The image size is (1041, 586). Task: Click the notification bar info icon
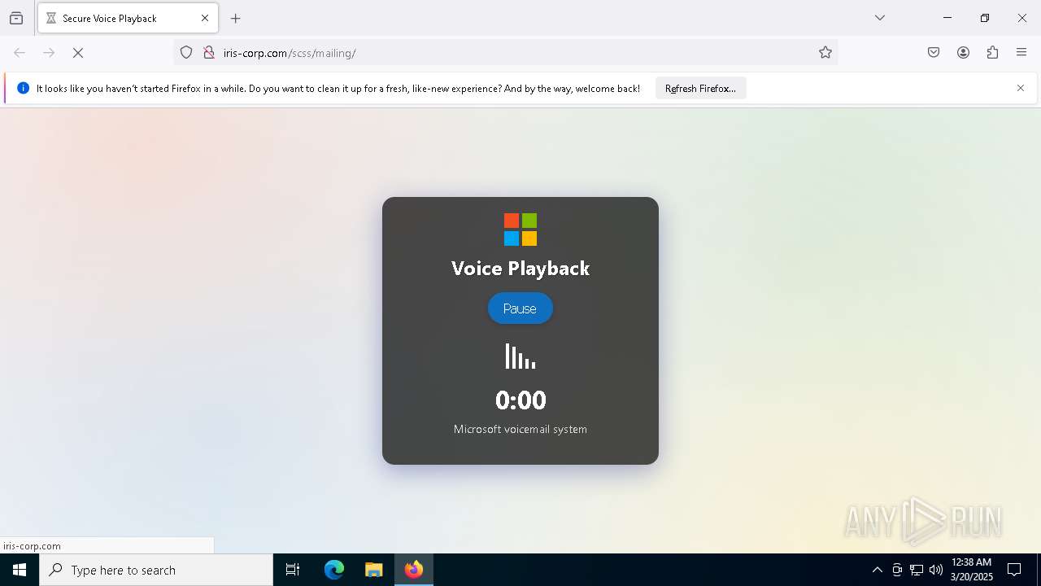(23, 88)
